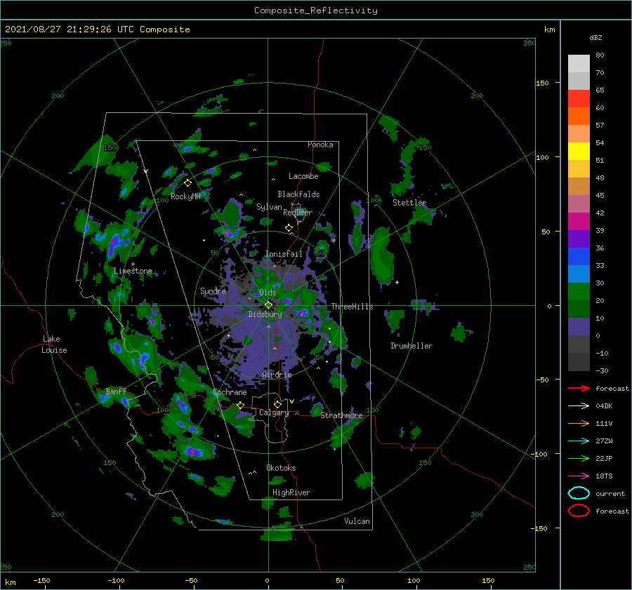Click the Okotoks town label
Viewport: 632px width, 590px height.
click(281, 468)
